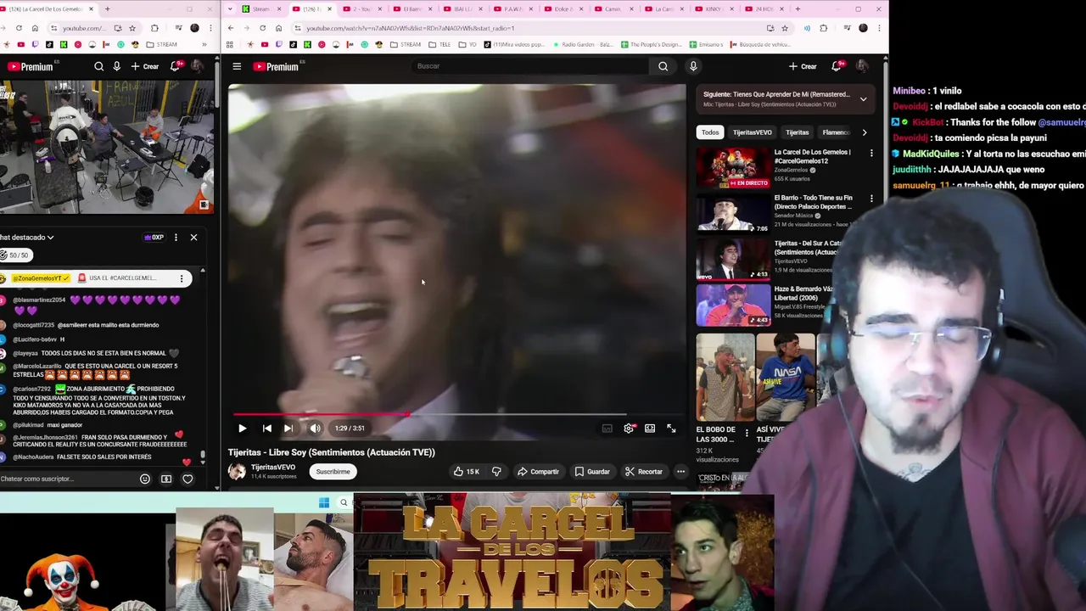Click microphone icon in left YouTube window
Viewport: 1086px width, 611px height.
(x=117, y=66)
